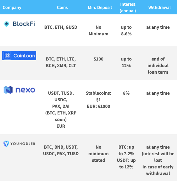Click the BlockFi diamond logo icon
The height and width of the screenshot is (181, 177).
coord(7,24)
